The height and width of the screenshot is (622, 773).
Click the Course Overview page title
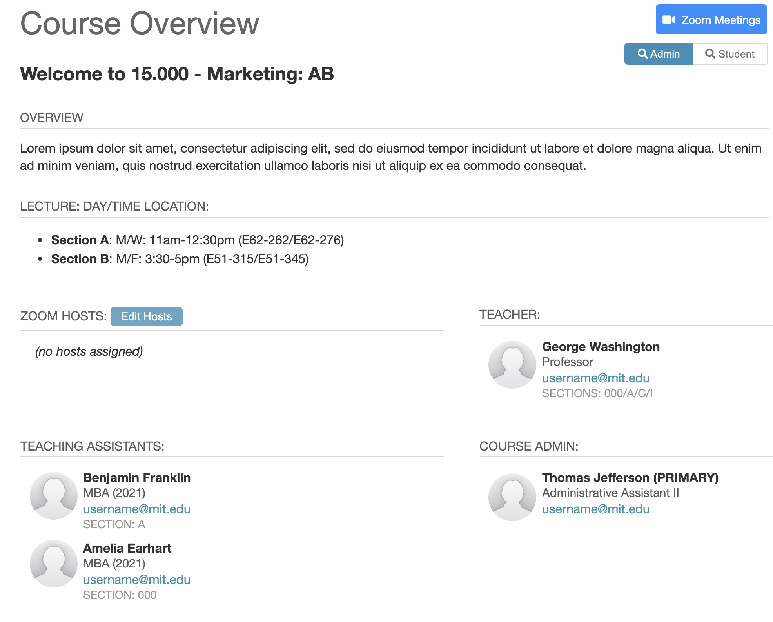point(140,24)
